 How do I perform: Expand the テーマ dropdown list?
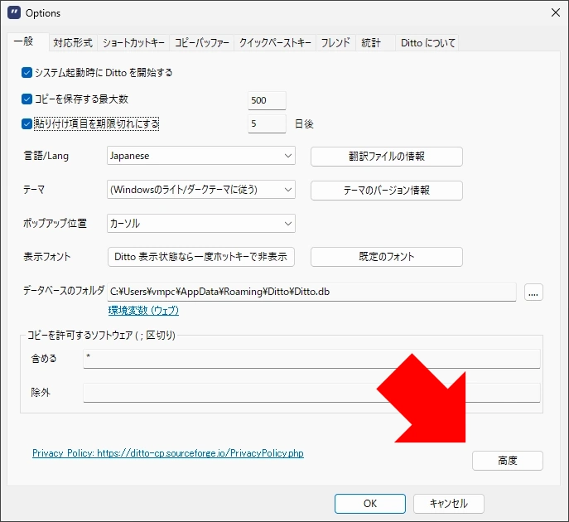click(x=201, y=190)
